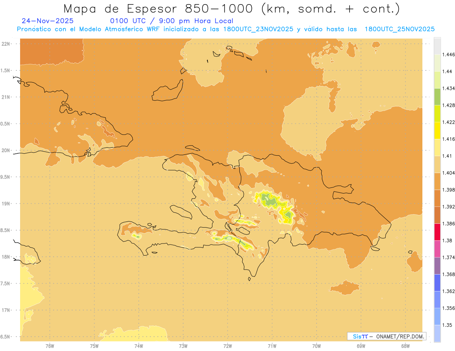Click the longitude label '71W'
This screenshot has height=351, width=455.
coord(272,346)
